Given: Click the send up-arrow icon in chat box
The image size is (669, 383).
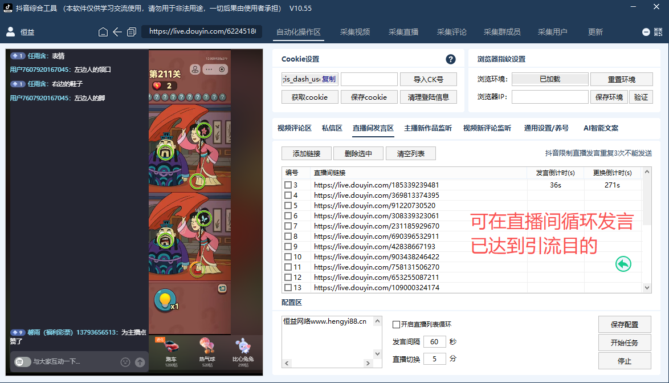Looking at the screenshot, I should pyautogui.click(x=140, y=362).
